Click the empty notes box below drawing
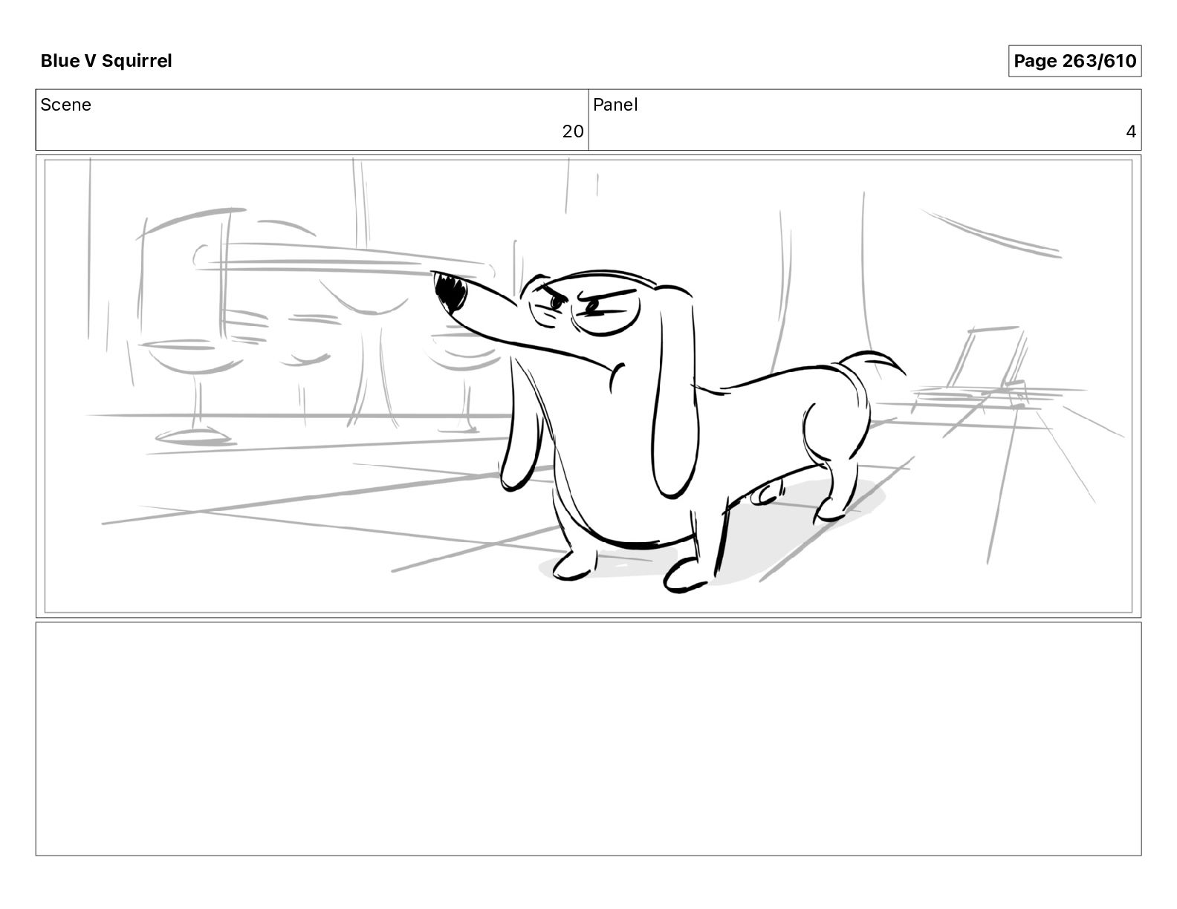The height and width of the screenshot is (909, 1177). pyautogui.click(x=588, y=739)
